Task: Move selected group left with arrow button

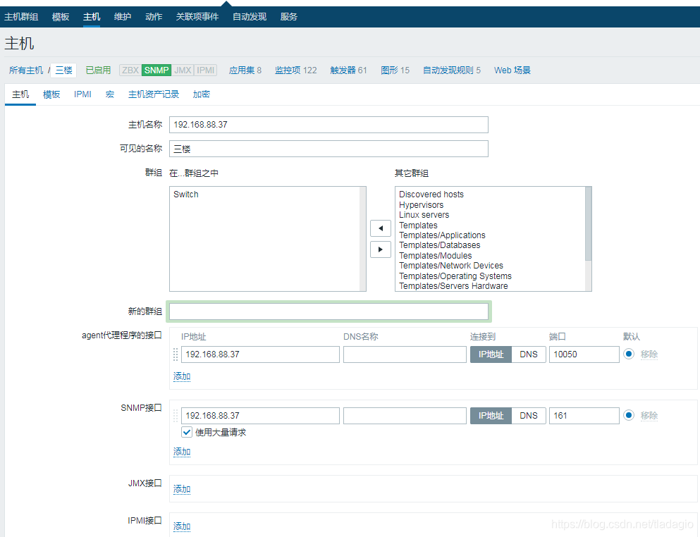Action: pyautogui.click(x=381, y=228)
